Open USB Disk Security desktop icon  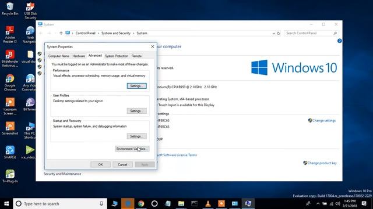(x=30, y=11)
